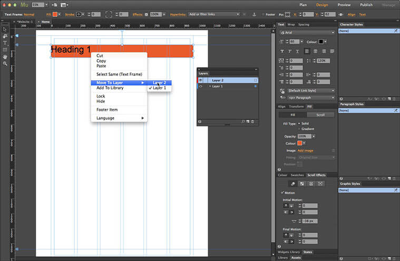Toggle visibility of Layer 2
The width and height of the screenshot is (400, 261).
(x=200, y=80)
